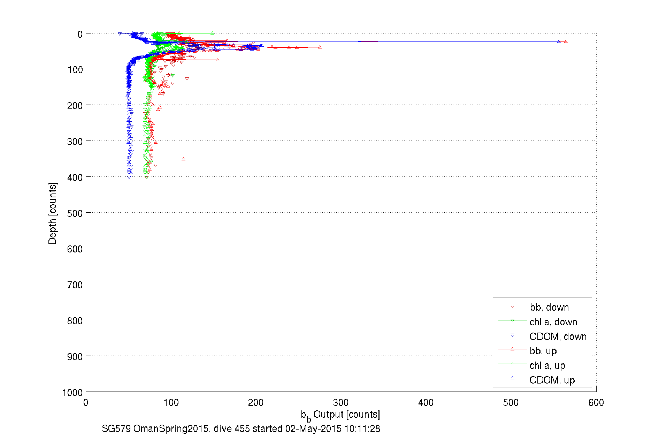This screenshot has width=659, height=440.
Task: Click the 'bb, down' legend label
Action: click(x=549, y=307)
